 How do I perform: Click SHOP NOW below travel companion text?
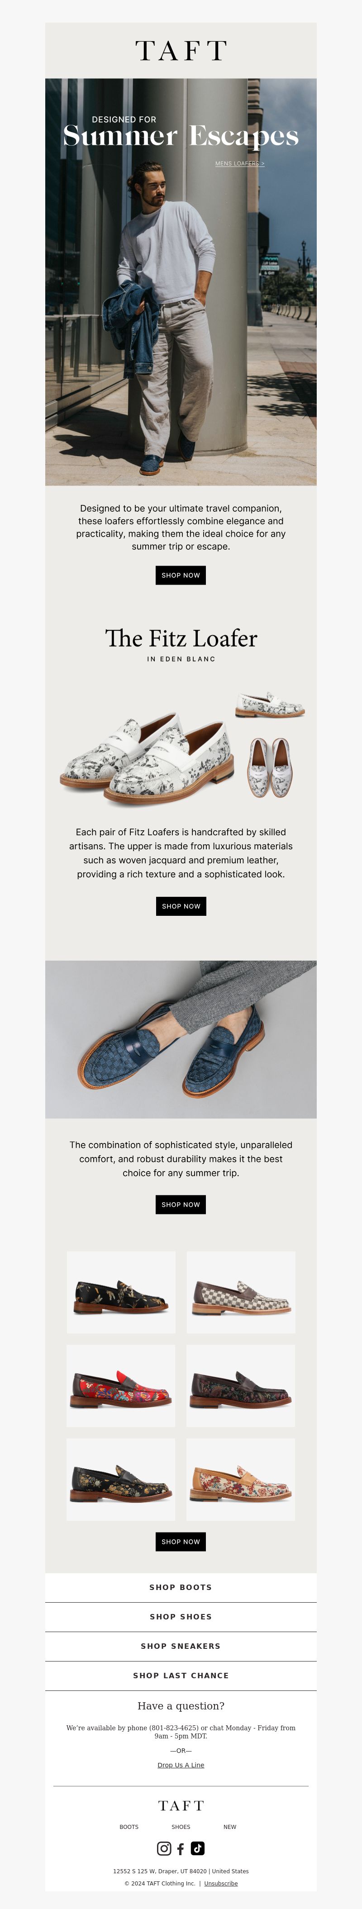(x=181, y=575)
